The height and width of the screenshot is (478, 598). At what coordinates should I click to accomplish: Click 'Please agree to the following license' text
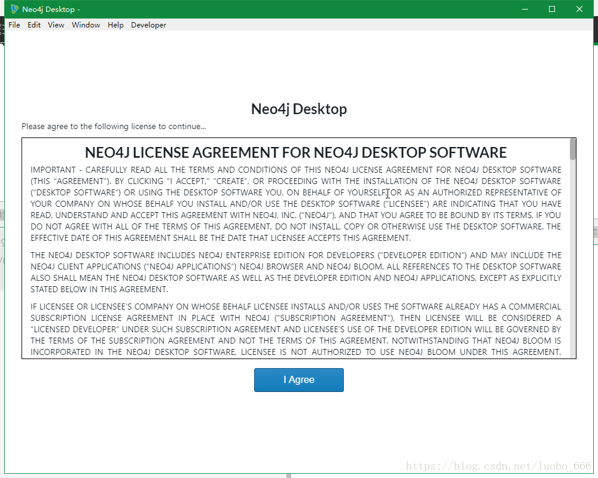tap(114, 126)
